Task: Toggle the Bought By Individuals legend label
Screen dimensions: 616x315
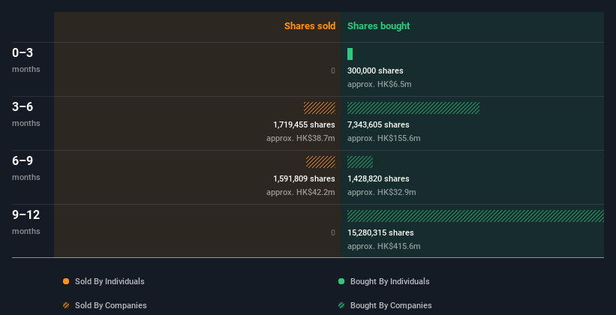Action: pos(389,281)
